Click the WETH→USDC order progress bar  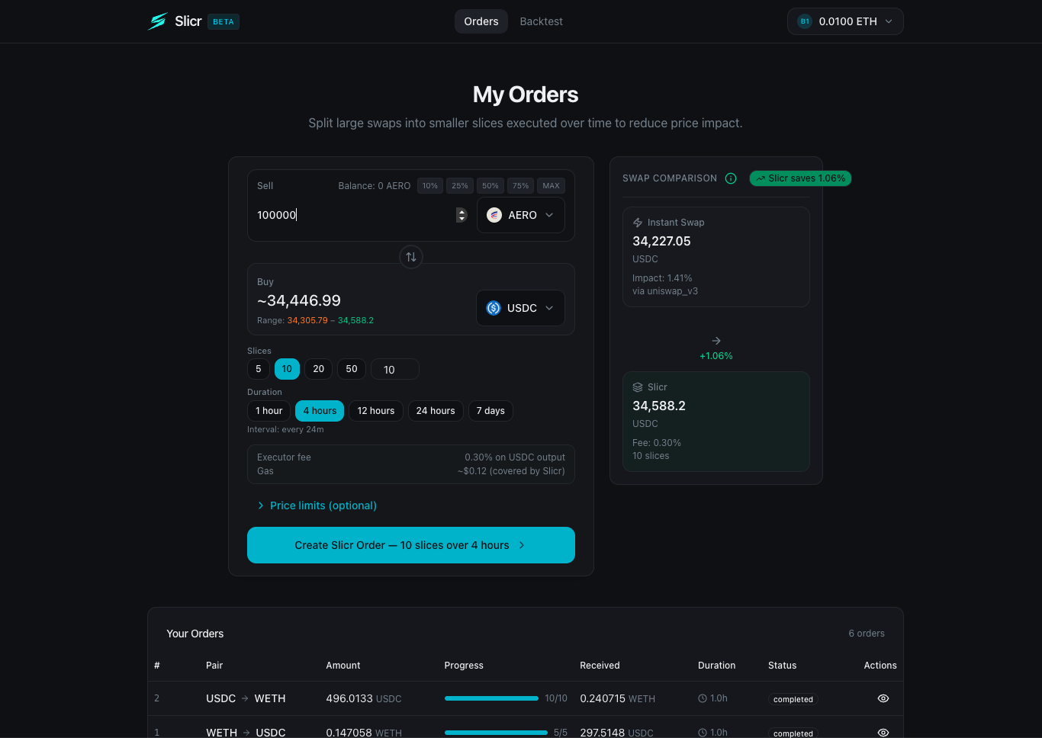click(x=496, y=733)
